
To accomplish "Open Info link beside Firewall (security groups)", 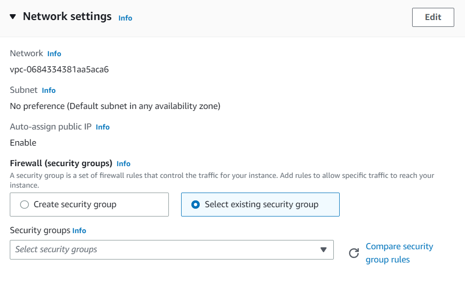I will click(123, 164).
